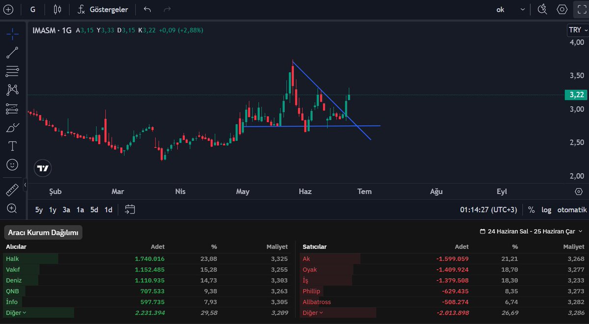Viewport: 589px width, 324px height.
Task: Select the crosshair cursor tool
Action: click(12, 34)
